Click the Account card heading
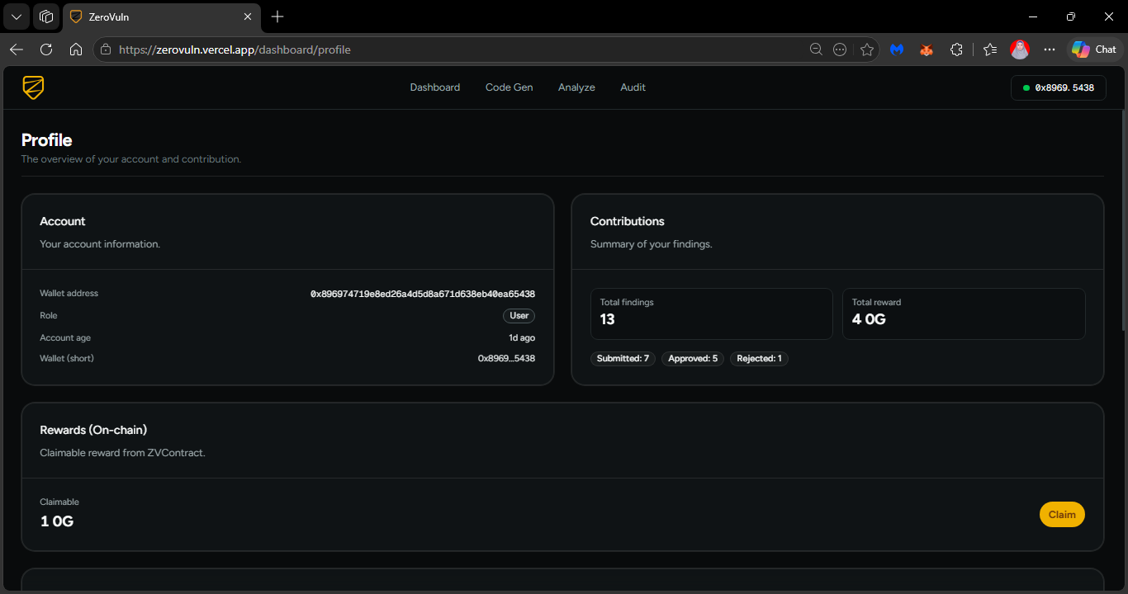This screenshot has height=594, width=1128. click(63, 221)
